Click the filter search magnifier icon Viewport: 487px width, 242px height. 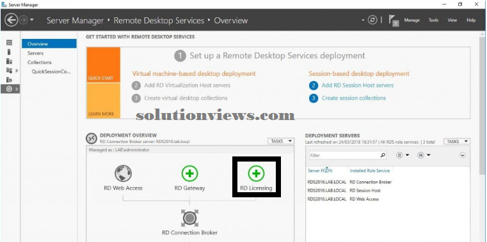[x=383, y=155]
